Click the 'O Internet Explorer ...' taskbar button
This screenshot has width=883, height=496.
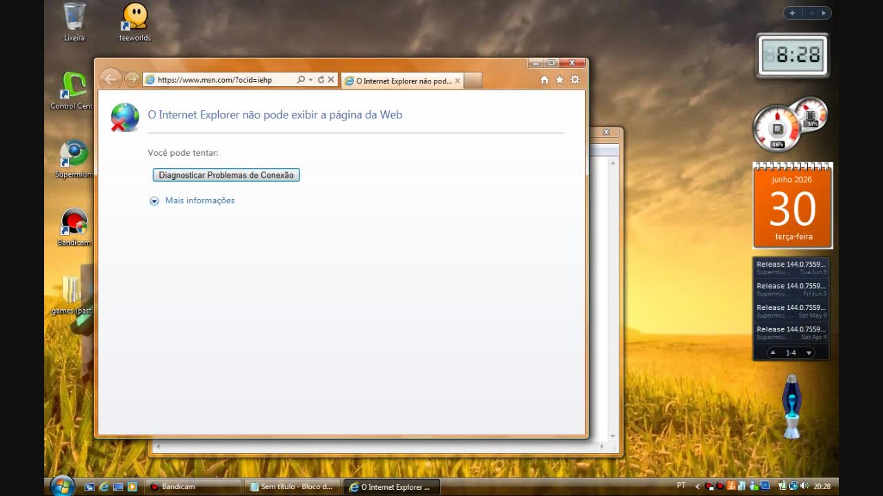(x=392, y=487)
